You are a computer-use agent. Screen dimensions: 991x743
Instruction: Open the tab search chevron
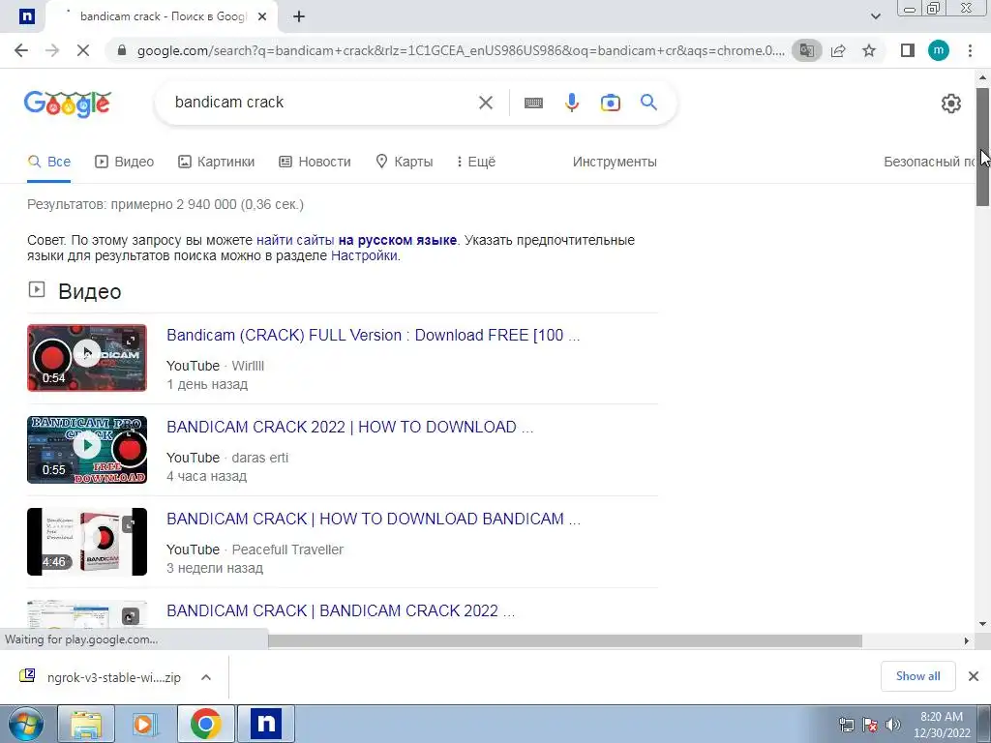875,17
